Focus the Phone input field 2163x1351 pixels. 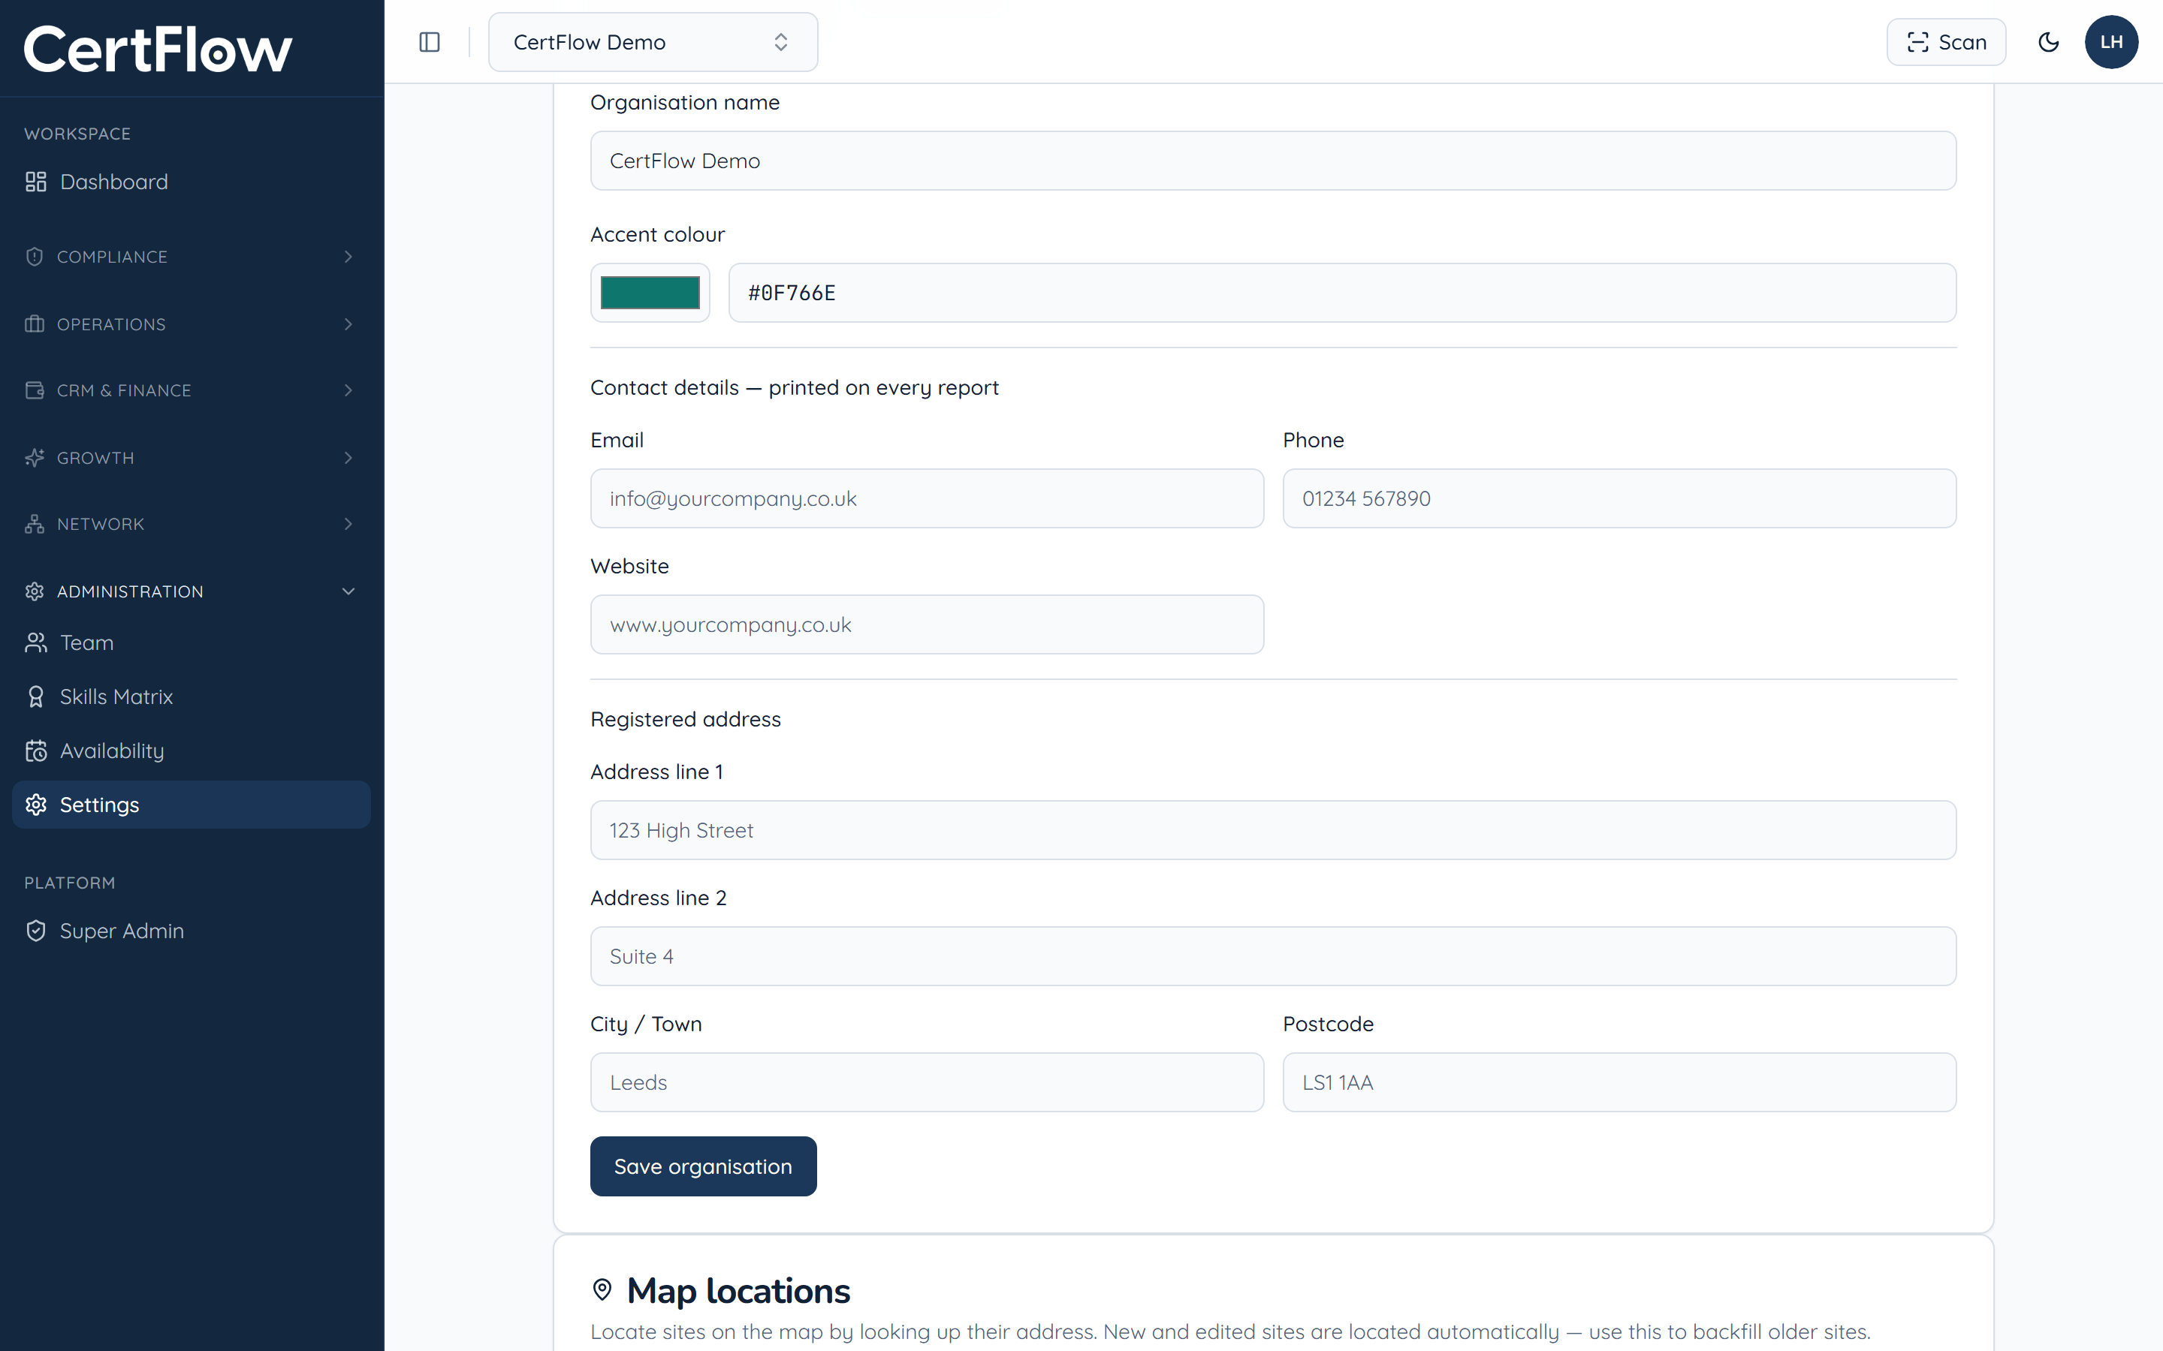[1618, 498]
